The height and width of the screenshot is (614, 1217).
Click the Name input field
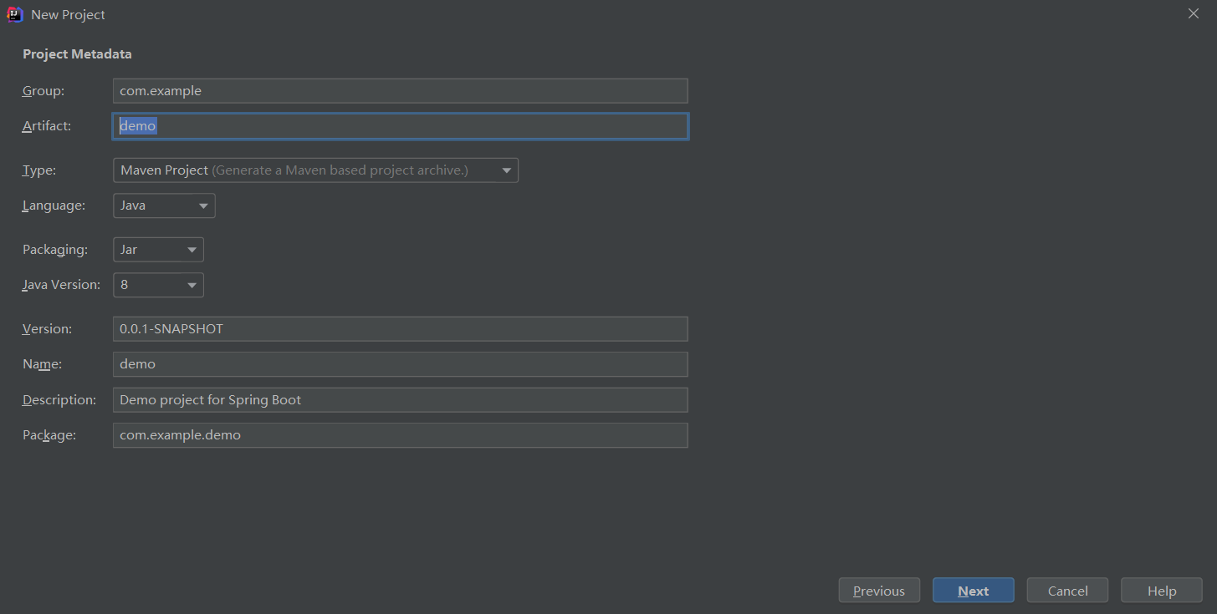pyautogui.click(x=401, y=364)
